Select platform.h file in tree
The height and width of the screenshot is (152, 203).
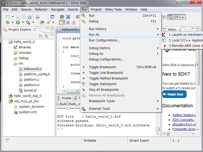click(32, 85)
